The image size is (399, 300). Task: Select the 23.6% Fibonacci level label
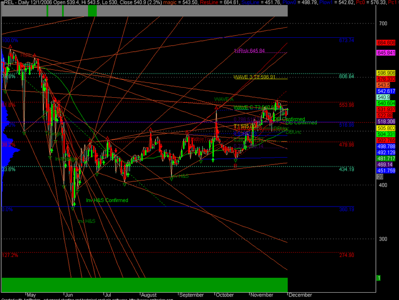(x=9, y=169)
